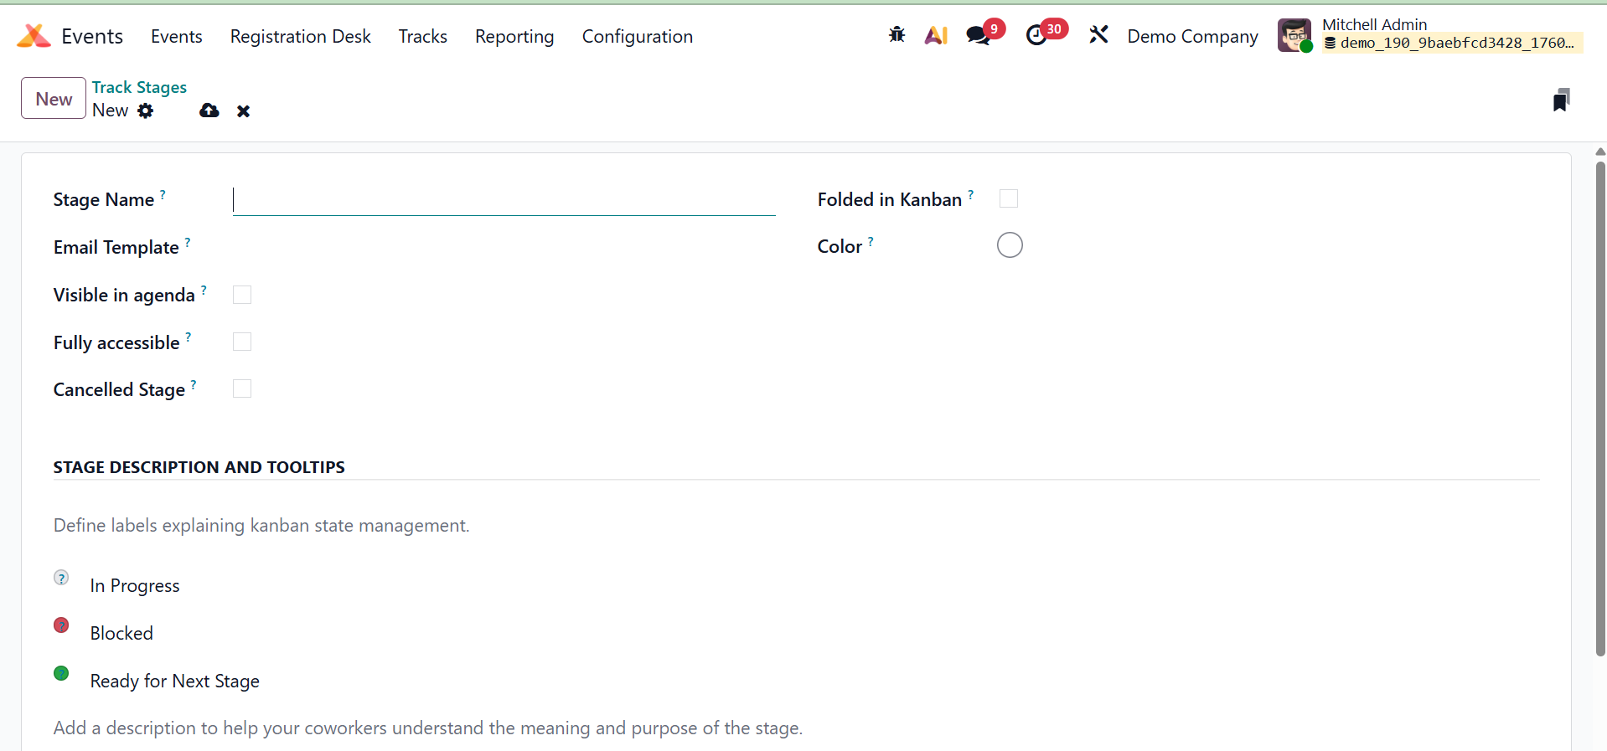This screenshot has width=1607, height=751.
Task: Save record with the cloud upload icon
Action: (209, 111)
